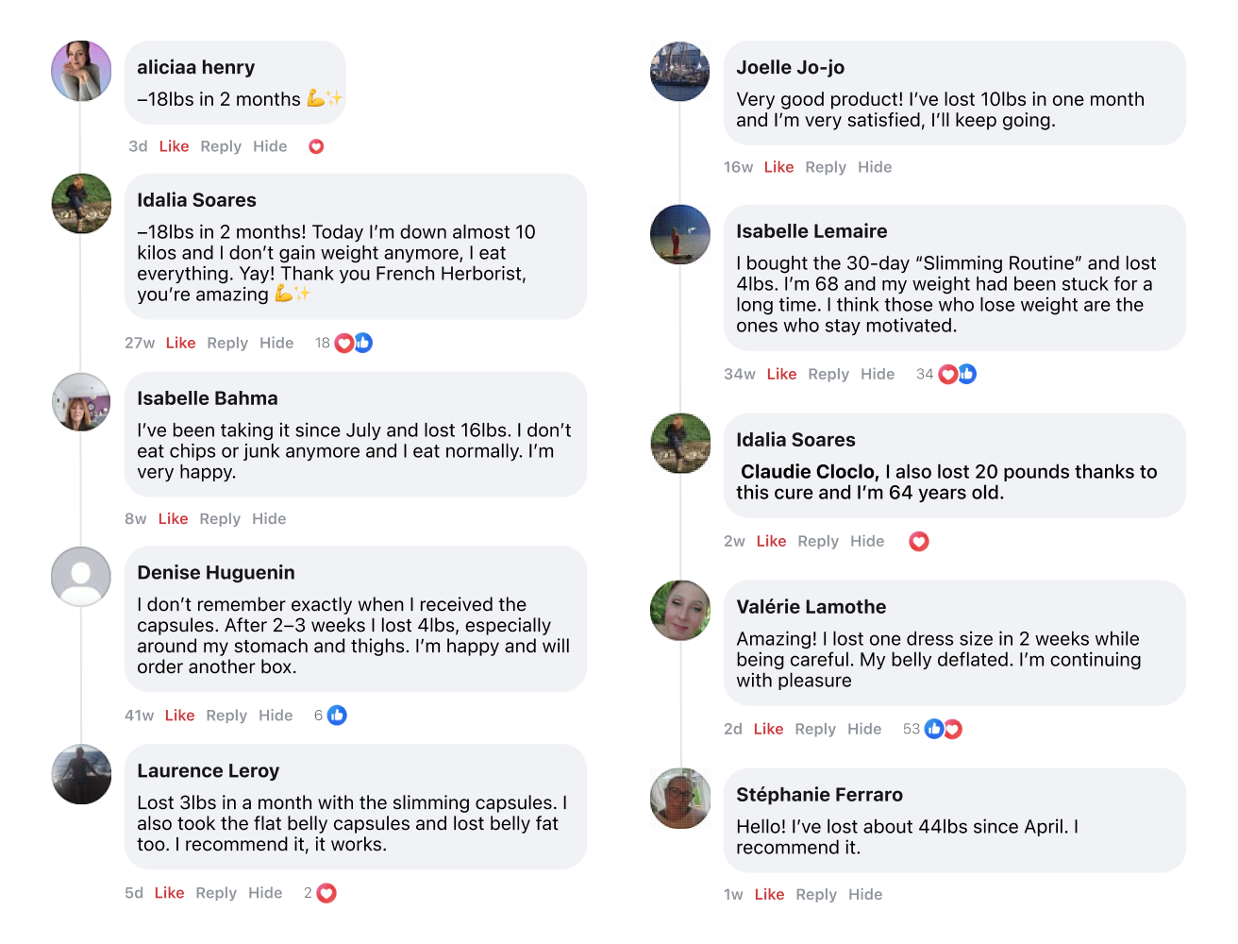The width and height of the screenshot is (1238, 944).
Task: Click thumbs-up reaction on Denise Huguenin's comment
Action: (x=337, y=716)
